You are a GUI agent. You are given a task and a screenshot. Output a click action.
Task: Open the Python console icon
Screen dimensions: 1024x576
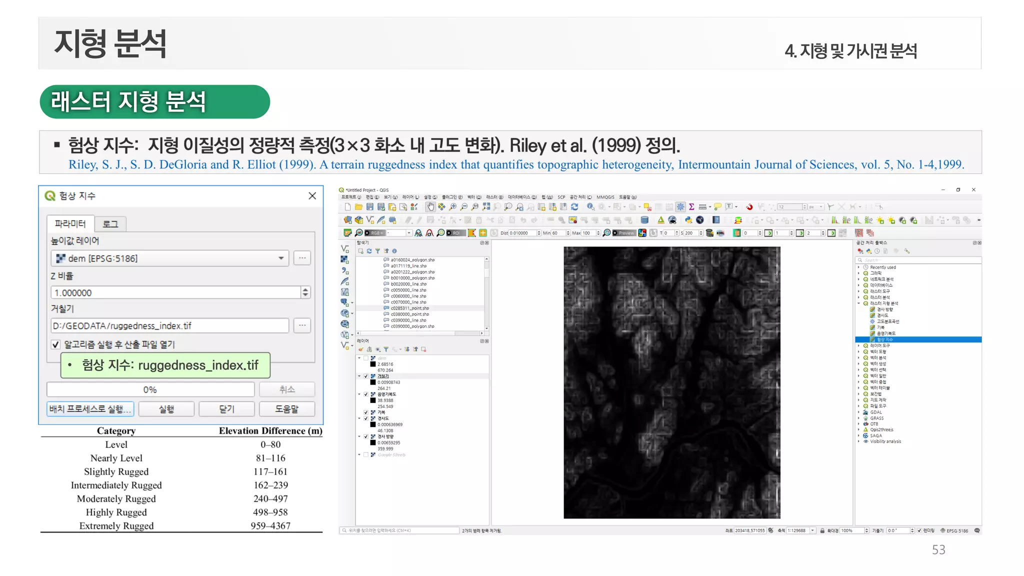point(688,220)
